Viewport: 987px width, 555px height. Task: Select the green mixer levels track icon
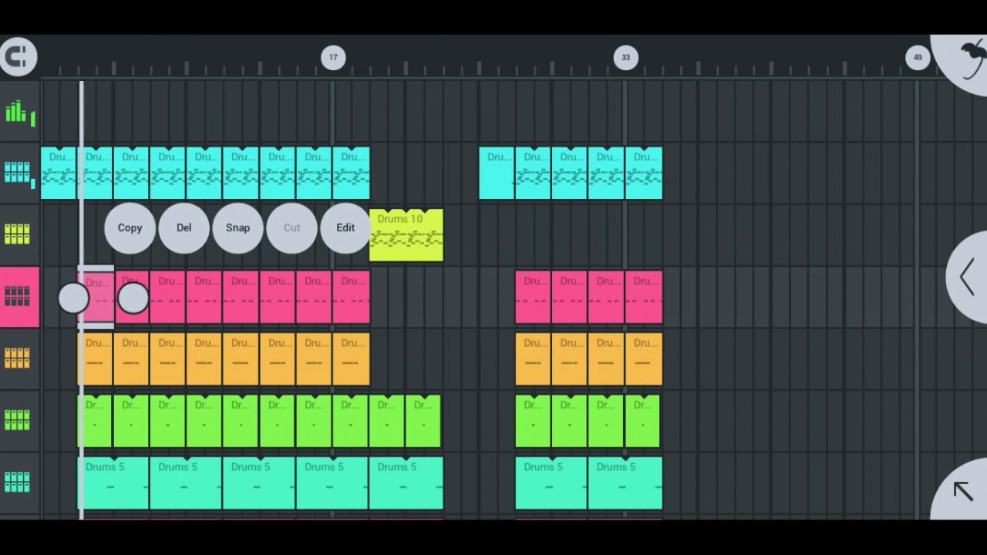[19, 113]
